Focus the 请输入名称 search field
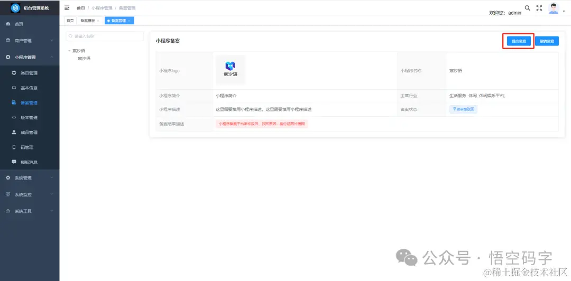The image size is (571, 281). coord(105,36)
